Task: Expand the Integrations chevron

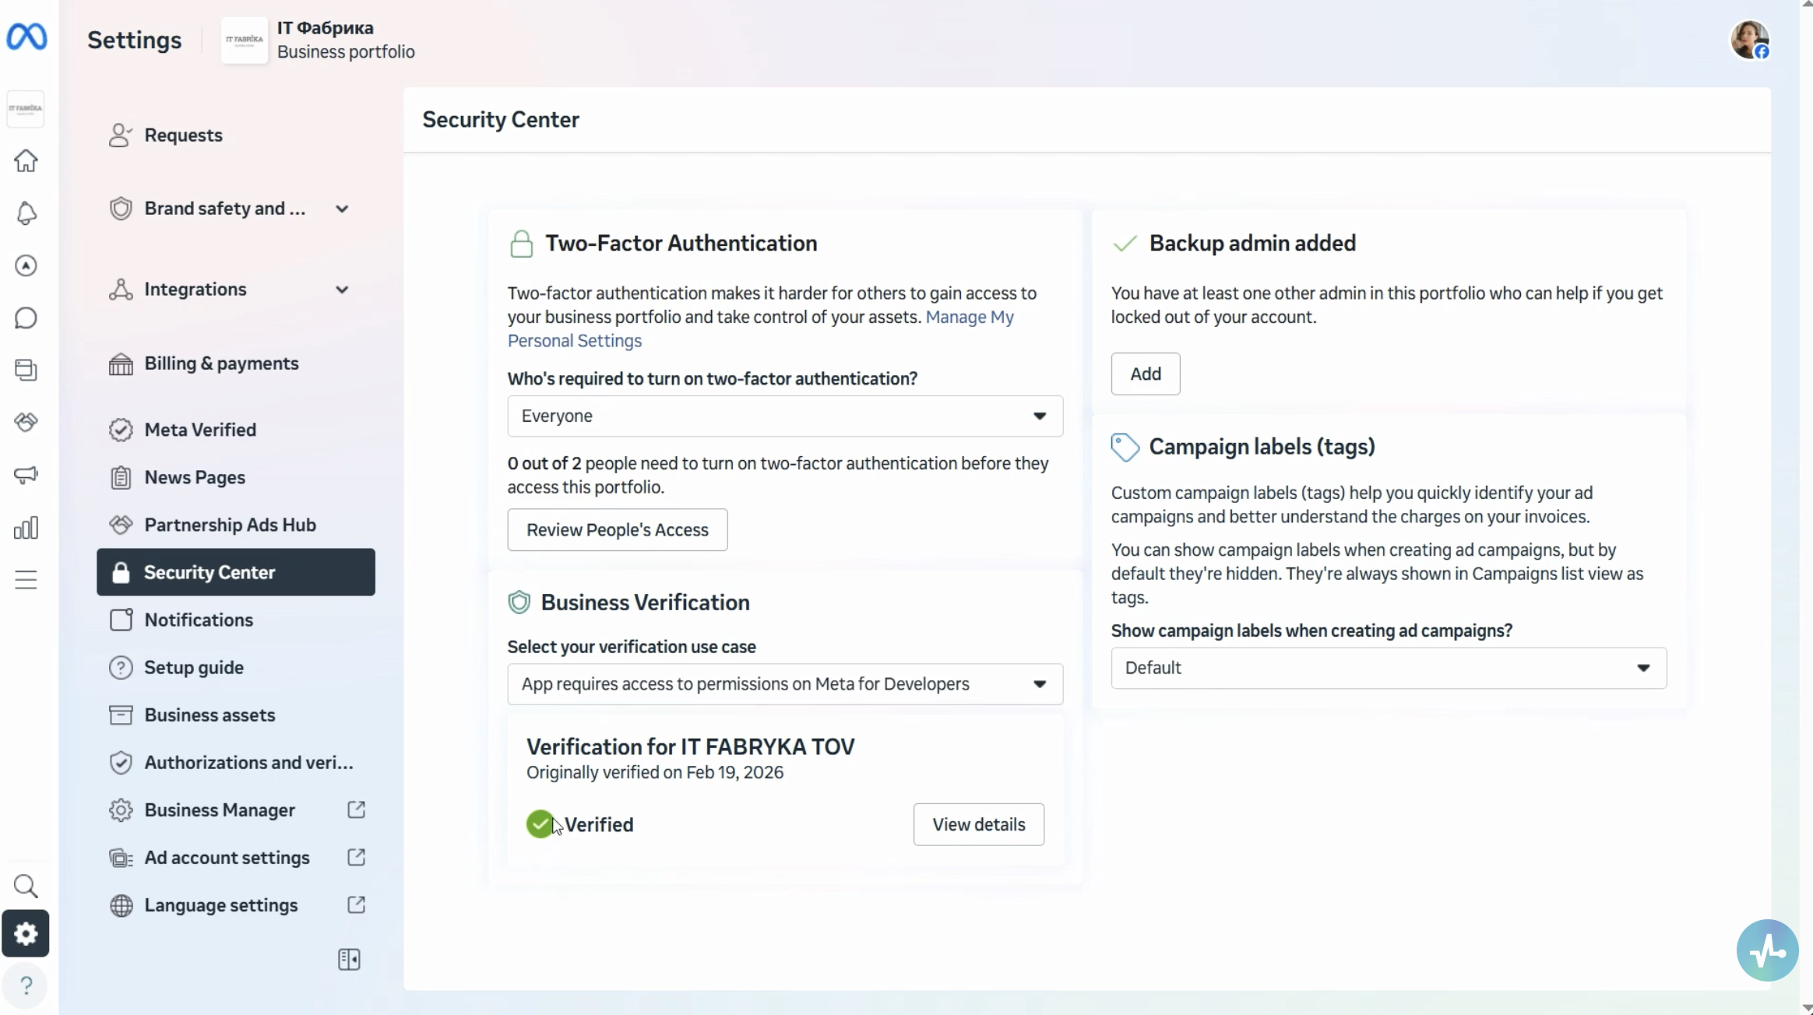Action: 342,290
